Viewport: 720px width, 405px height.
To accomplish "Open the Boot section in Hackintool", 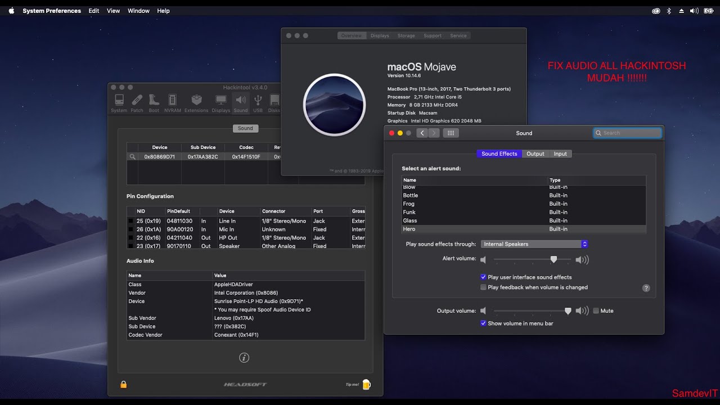I will [x=154, y=103].
